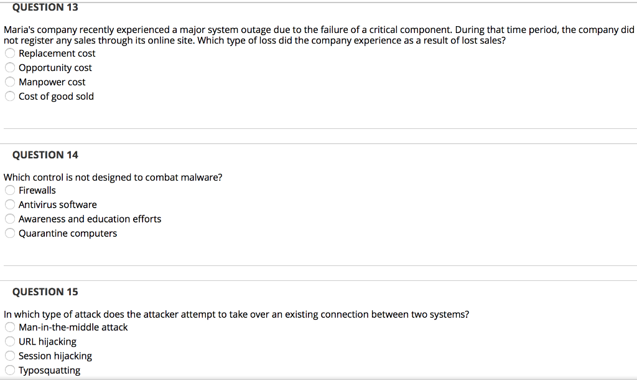Click the existing connection attack question text

click(x=236, y=314)
